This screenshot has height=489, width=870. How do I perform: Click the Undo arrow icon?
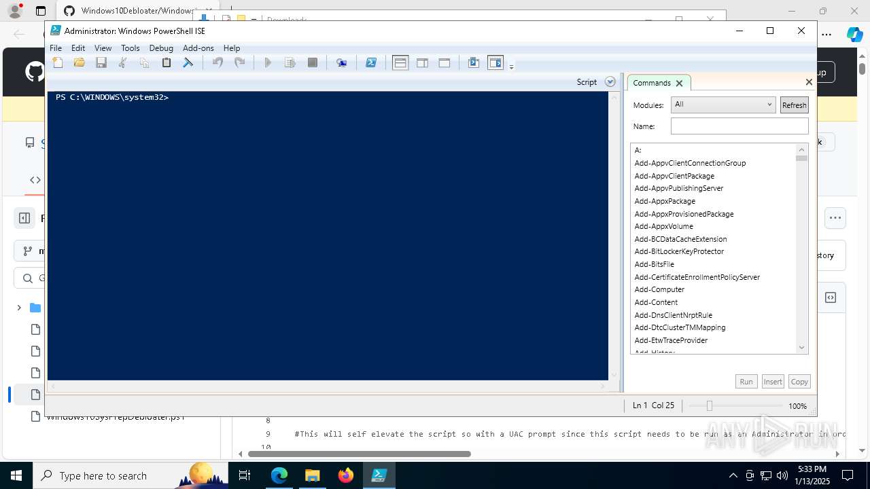pyautogui.click(x=218, y=62)
